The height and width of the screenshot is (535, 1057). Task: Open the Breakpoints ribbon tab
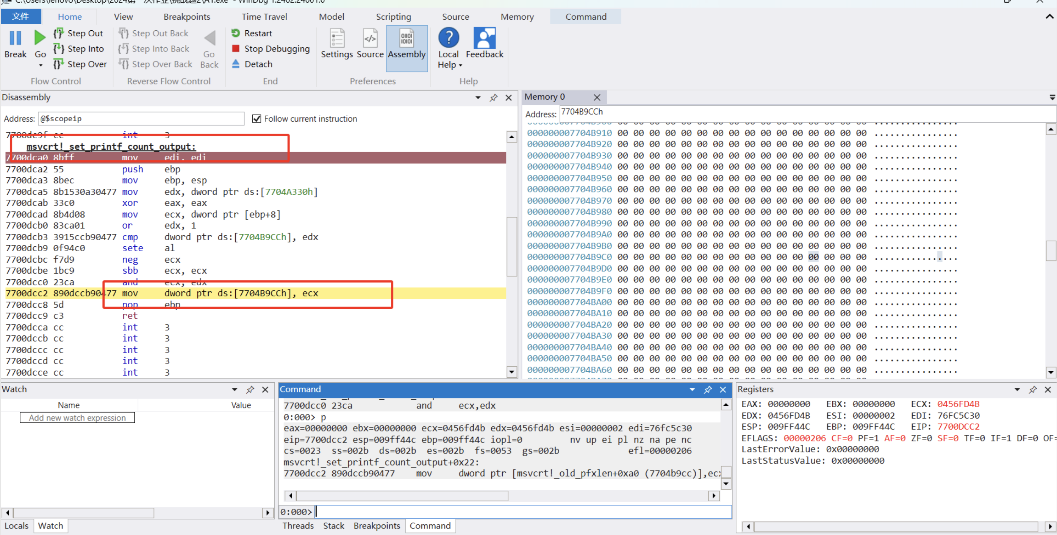point(187,17)
